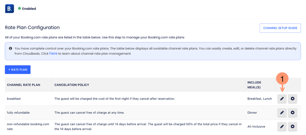Open the Channel Setup Guide
The image size is (306, 135).
280,28
